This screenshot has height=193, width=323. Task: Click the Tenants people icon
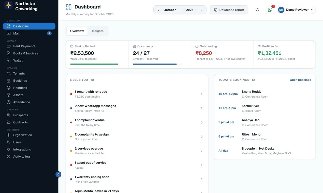(x=9, y=73)
